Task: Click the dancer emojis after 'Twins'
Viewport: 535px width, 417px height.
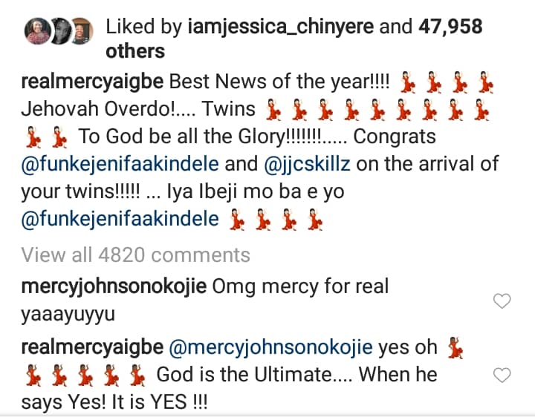Action: tap(377, 110)
